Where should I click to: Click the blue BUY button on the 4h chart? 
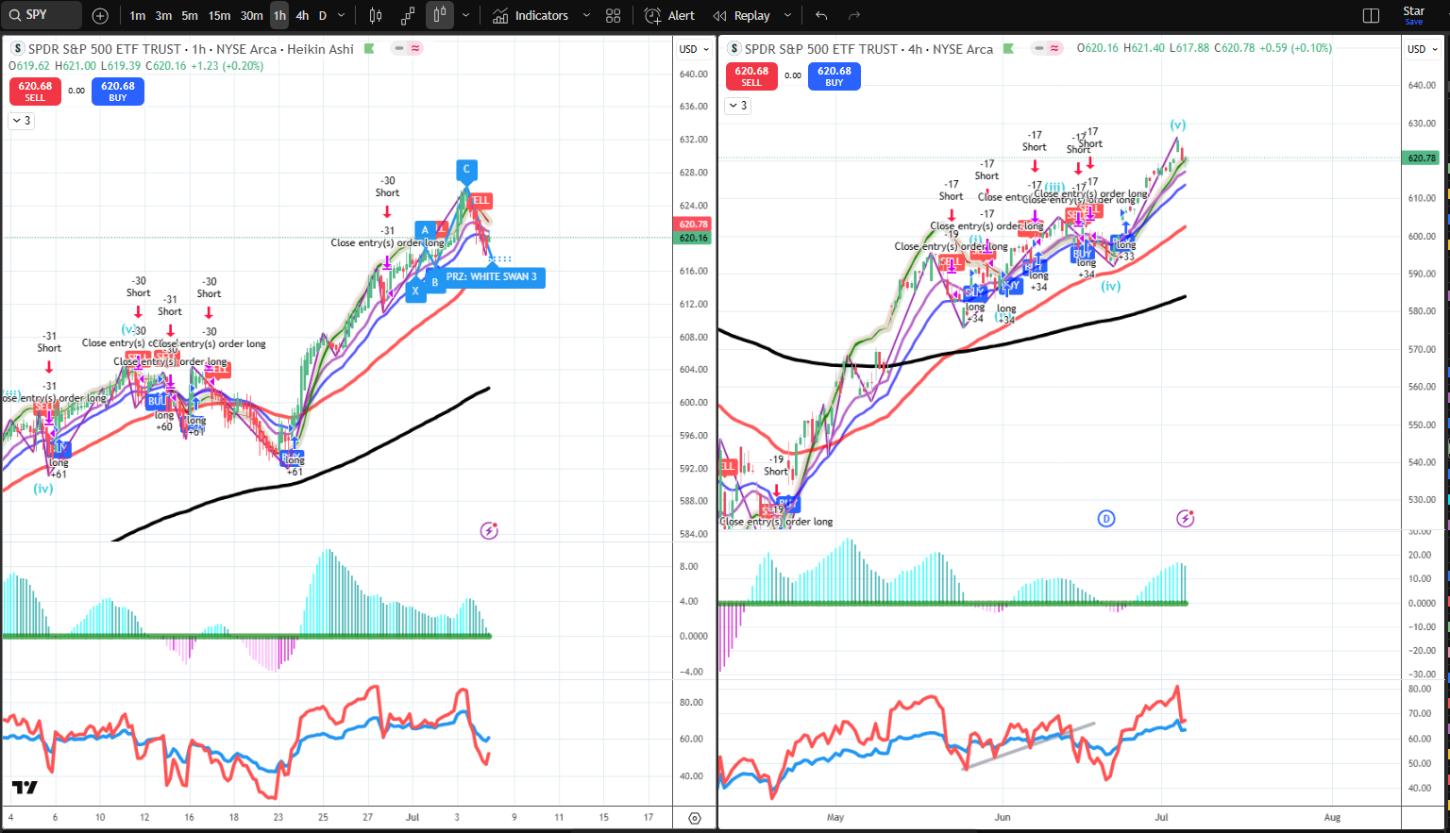(835, 76)
